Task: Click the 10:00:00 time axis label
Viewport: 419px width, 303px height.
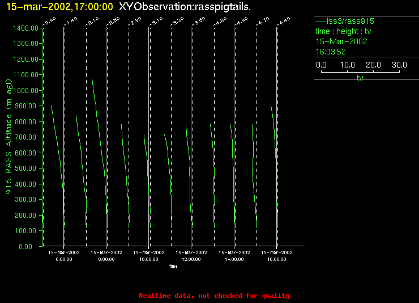Action: 149,259
